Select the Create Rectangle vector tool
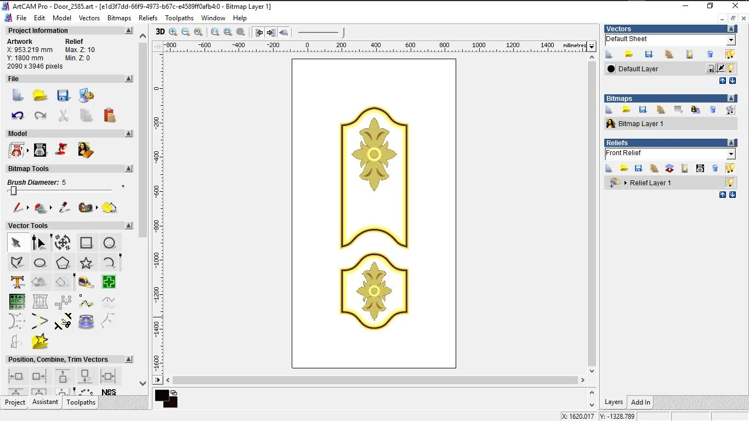The width and height of the screenshot is (749, 421). point(86,243)
